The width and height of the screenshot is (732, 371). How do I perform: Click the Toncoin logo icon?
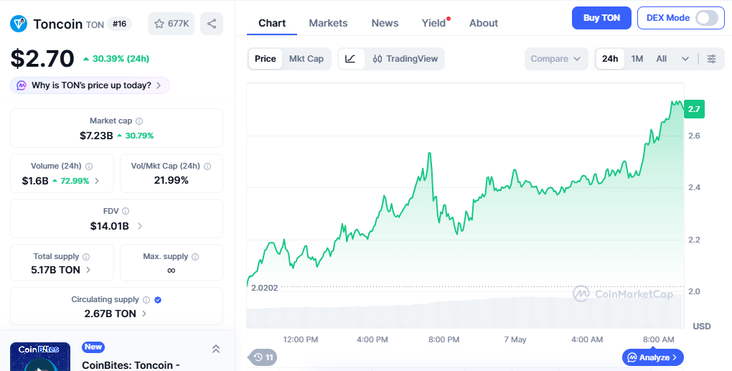click(x=19, y=24)
